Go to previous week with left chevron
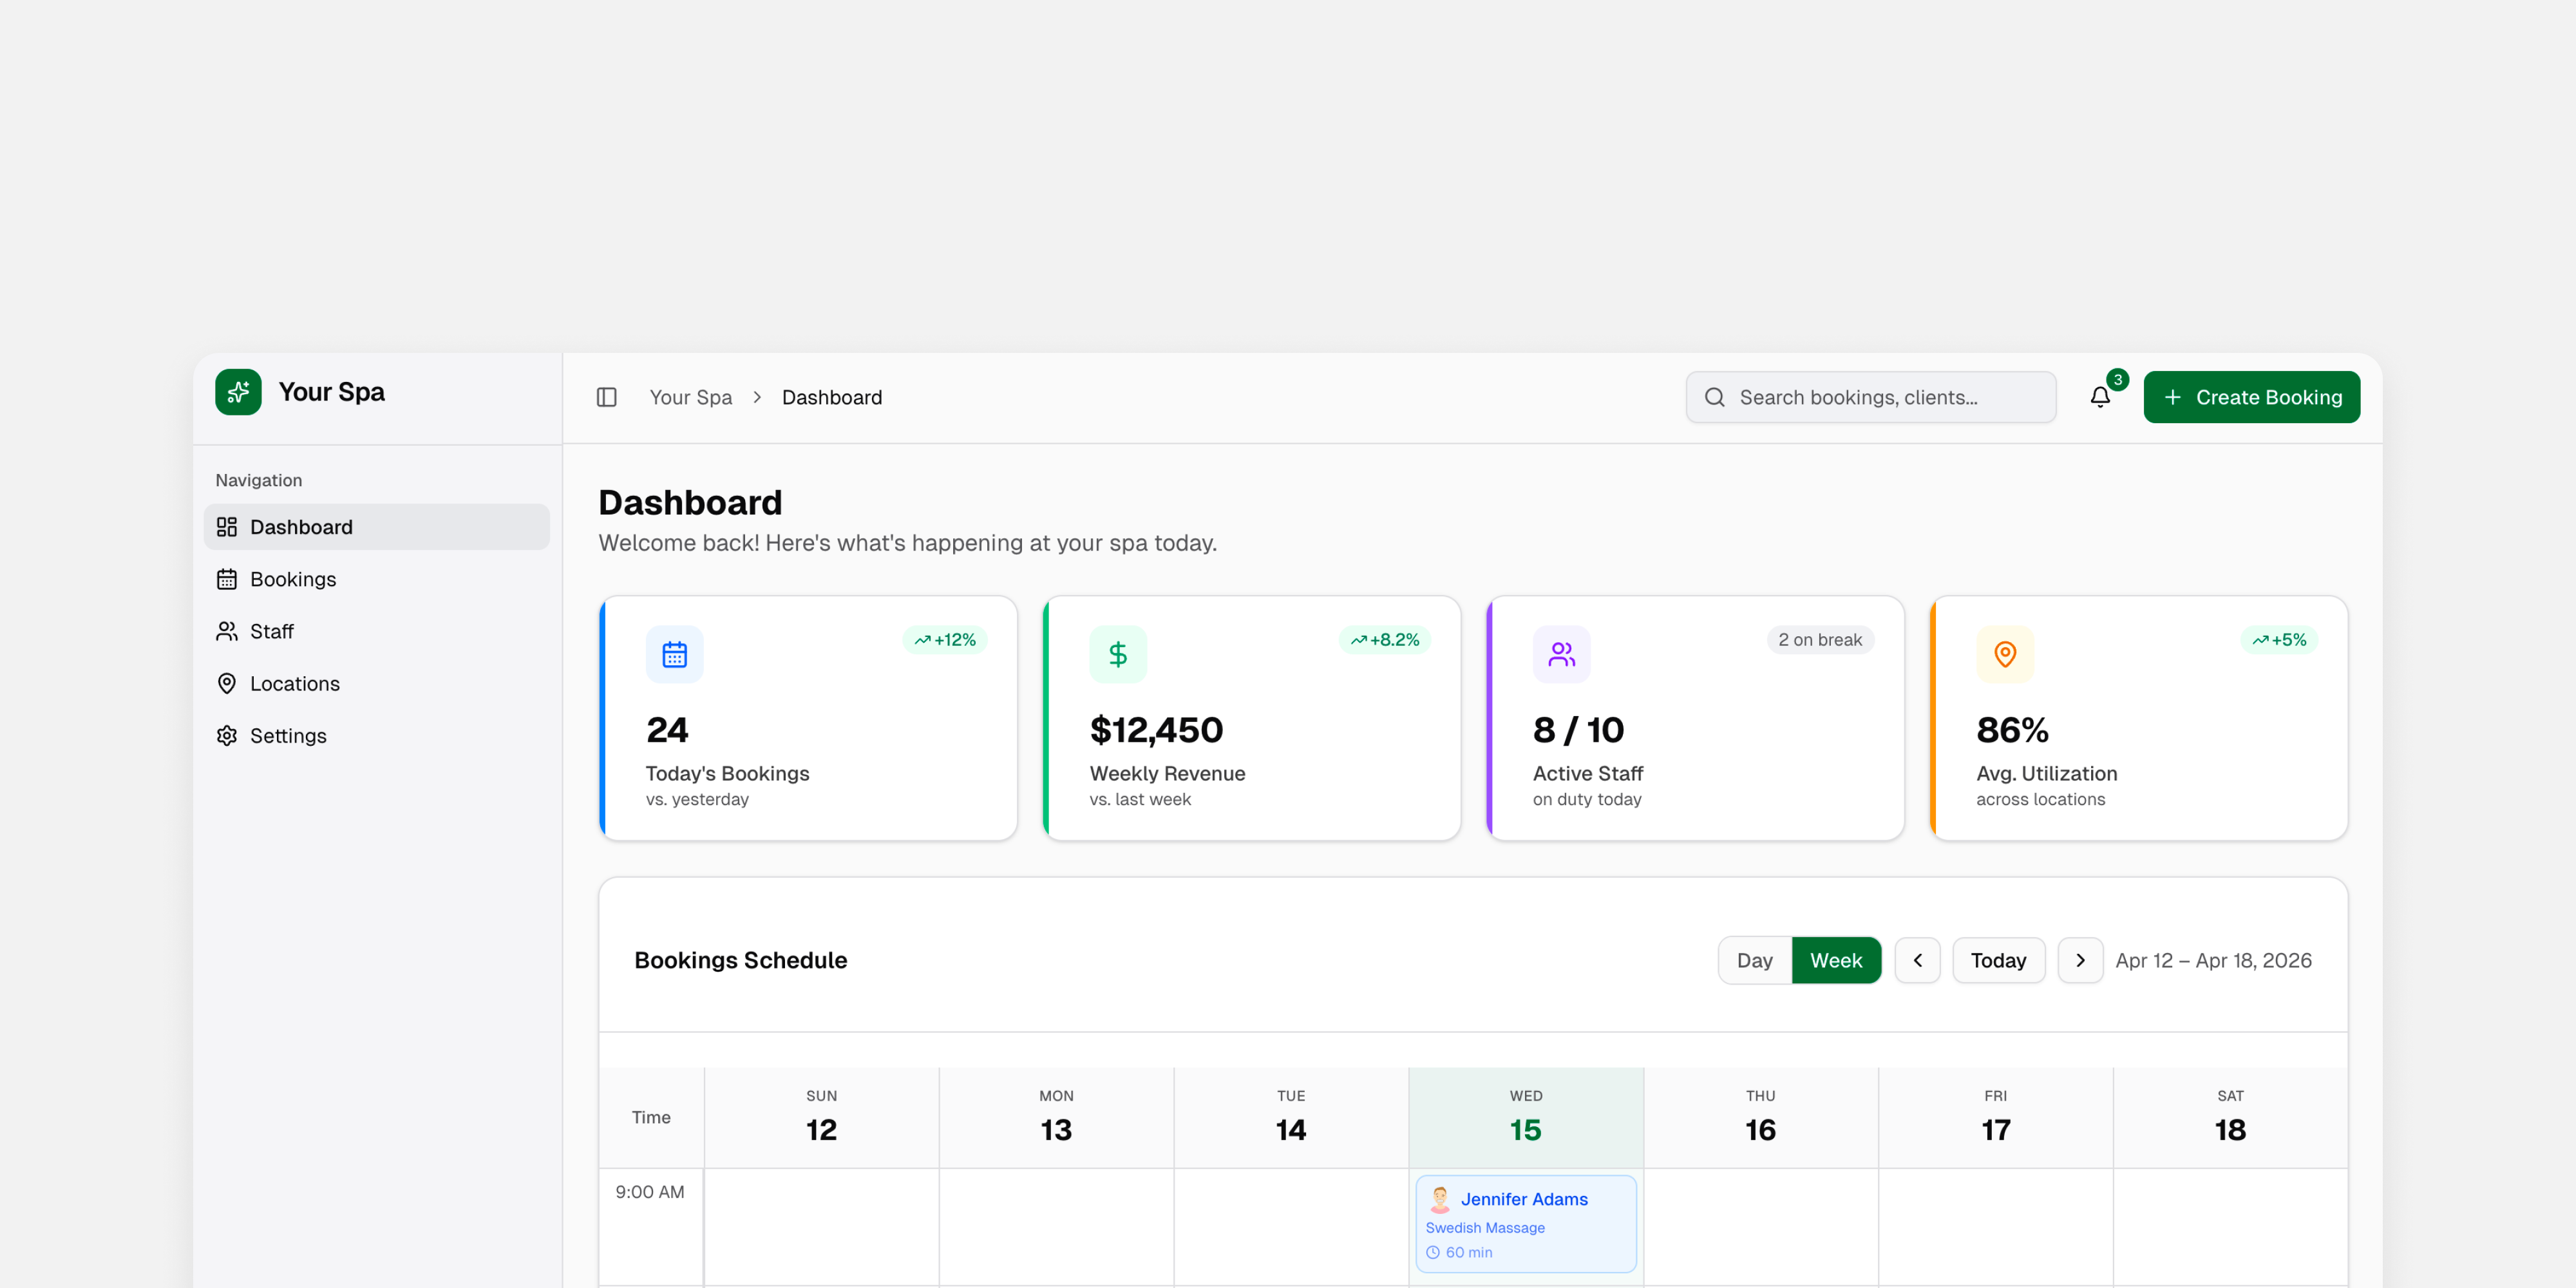This screenshot has height=1288, width=2576. [1917, 960]
